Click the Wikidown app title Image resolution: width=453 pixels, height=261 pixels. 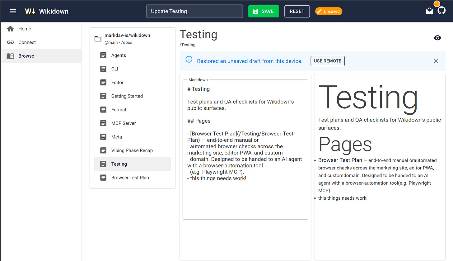coord(54,11)
